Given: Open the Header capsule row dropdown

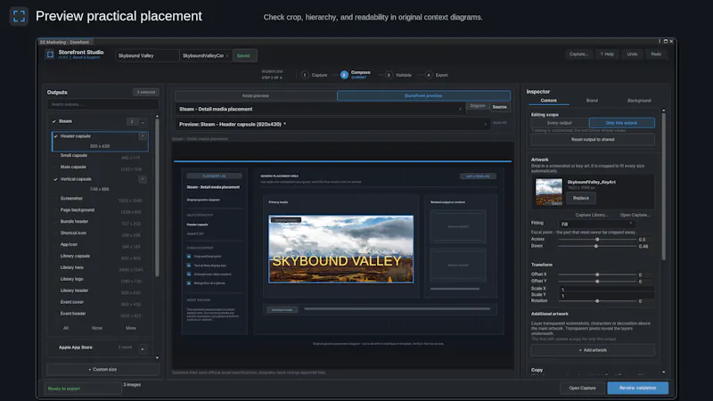Looking at the screenshot, I should tap(143, 136).
